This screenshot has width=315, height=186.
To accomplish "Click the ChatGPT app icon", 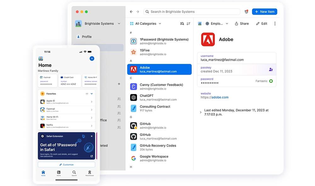I will (x=134, y=98).
